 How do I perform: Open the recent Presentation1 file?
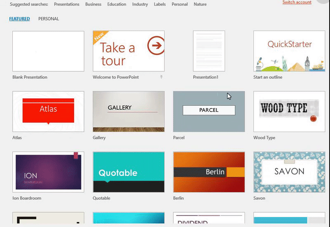click(209, 51)
